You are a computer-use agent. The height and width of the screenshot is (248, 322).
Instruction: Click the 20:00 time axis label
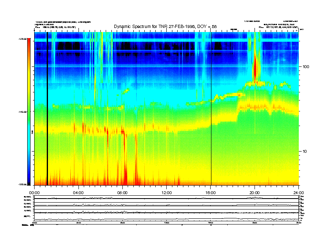click(x=255, y=193)
